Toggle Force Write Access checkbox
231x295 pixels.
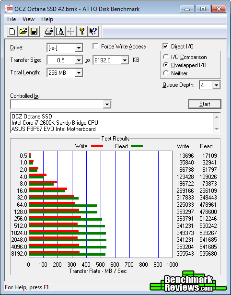[95, 46]
